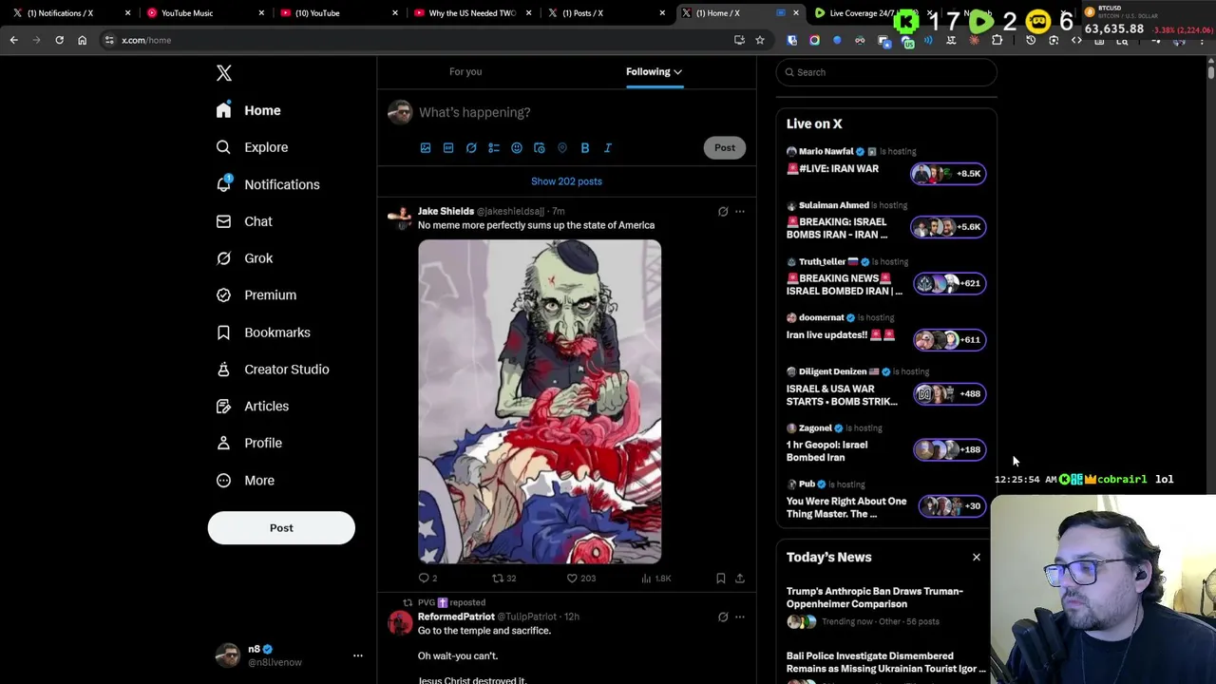Open Premium in the sidebar
The image size is (1216, 684).
[x=256, y=295]
